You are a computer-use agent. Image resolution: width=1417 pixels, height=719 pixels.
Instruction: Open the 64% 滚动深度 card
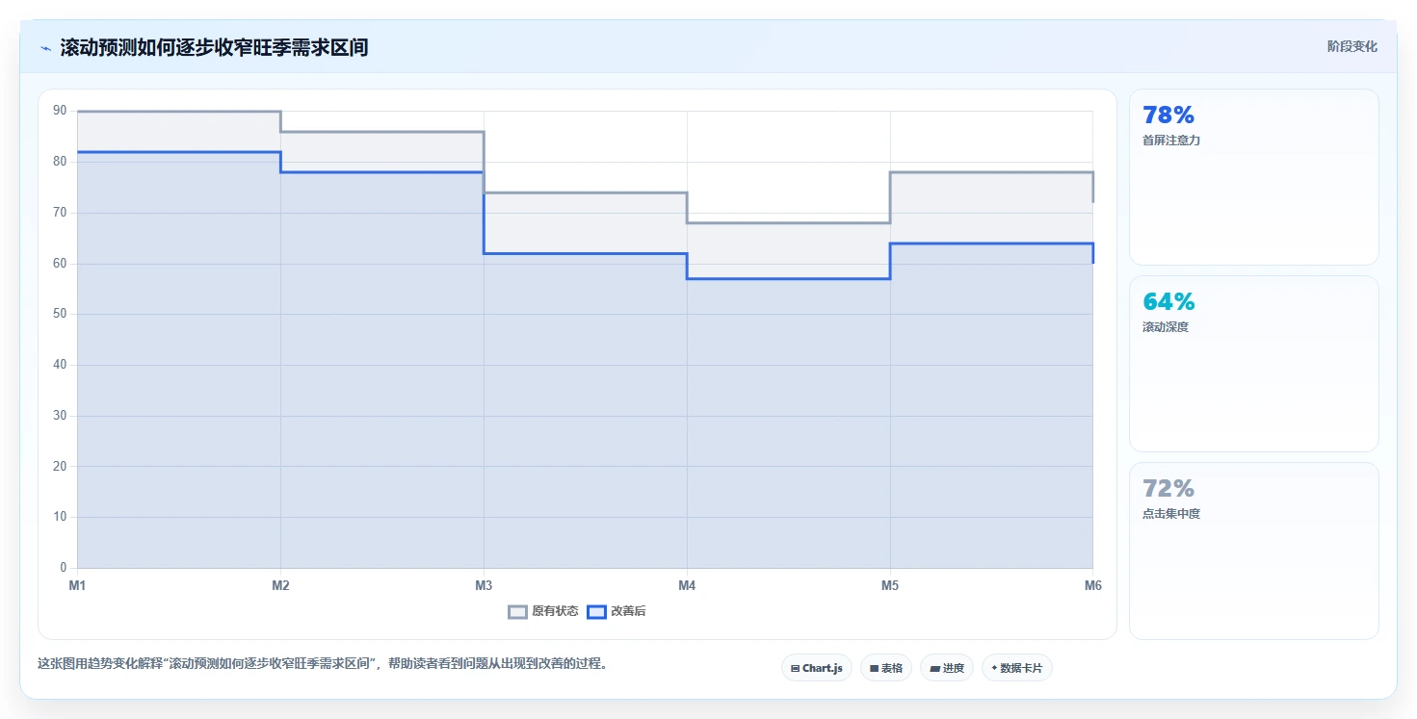pos(1253,364)
